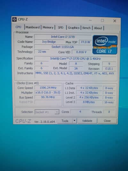
Task: Click the Intel Core i7 logo badge
Action: coord(105,45)
